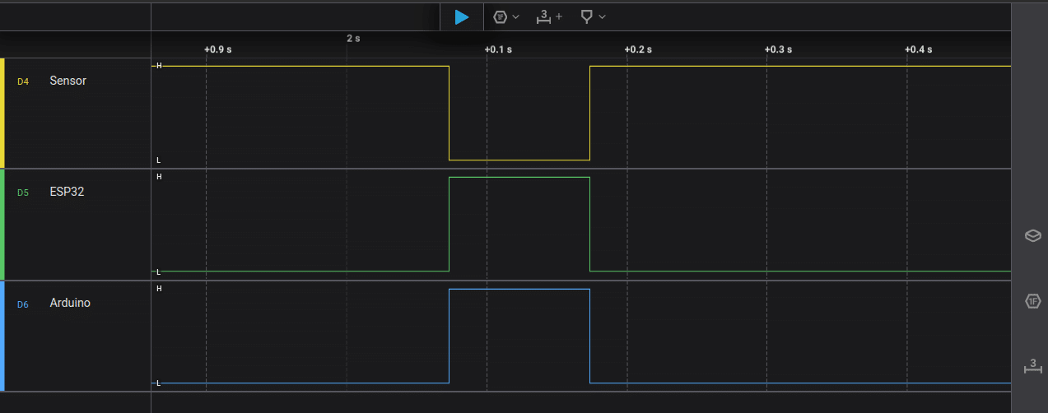1048x413 pixels.
Task: Click the 2 s label on the time ruler
Action: tap(353, 39)
